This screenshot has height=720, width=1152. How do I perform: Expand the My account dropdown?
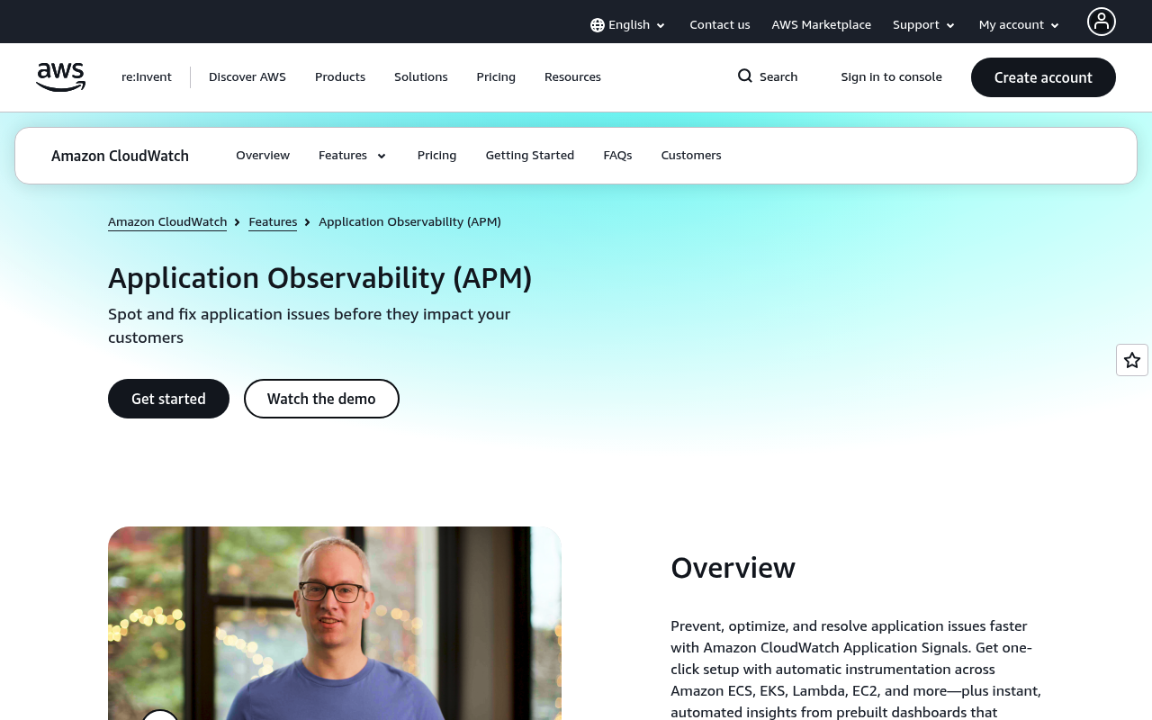(x=1019, y=25)
